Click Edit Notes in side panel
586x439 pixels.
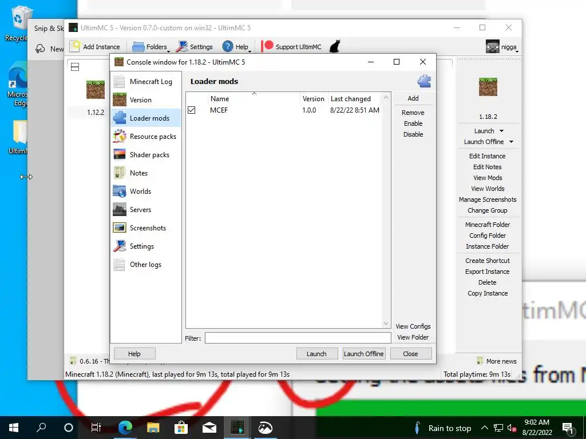pos(488,167)
